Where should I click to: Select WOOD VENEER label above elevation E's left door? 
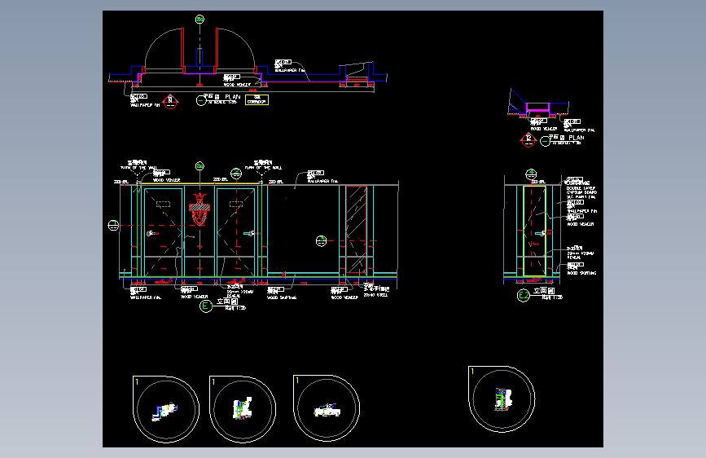coord(167,180)
